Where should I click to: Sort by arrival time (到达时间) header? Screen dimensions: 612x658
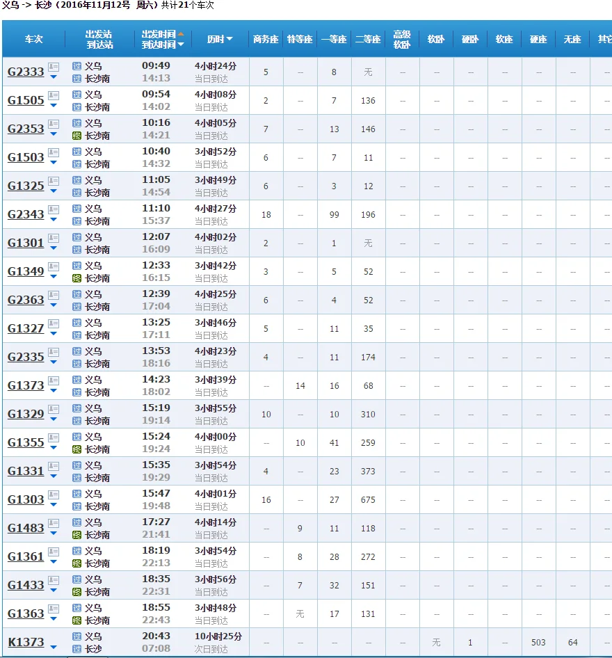point(159,45)
